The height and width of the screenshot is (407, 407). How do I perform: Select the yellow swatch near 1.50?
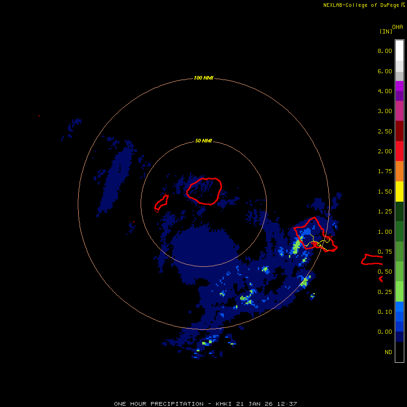pos(399,191)
